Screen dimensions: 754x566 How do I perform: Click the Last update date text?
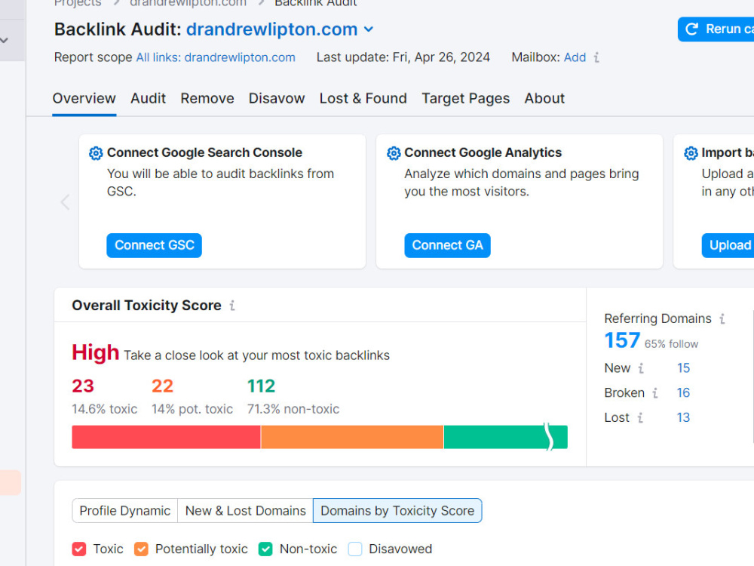[403, 58]
